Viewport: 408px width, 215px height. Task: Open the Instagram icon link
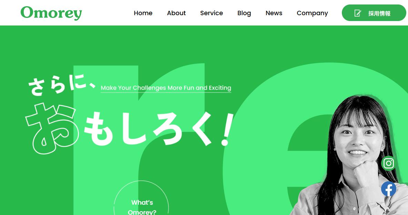click(x=388, y=163)
